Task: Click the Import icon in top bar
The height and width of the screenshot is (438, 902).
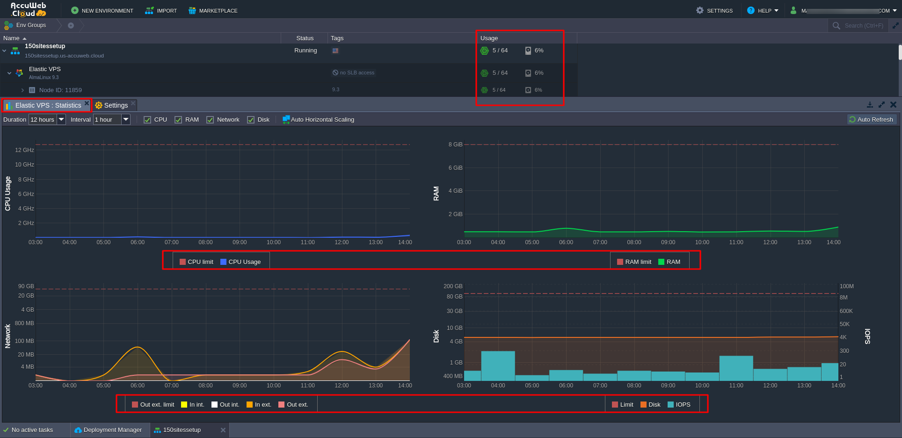Action: point(149,10)
